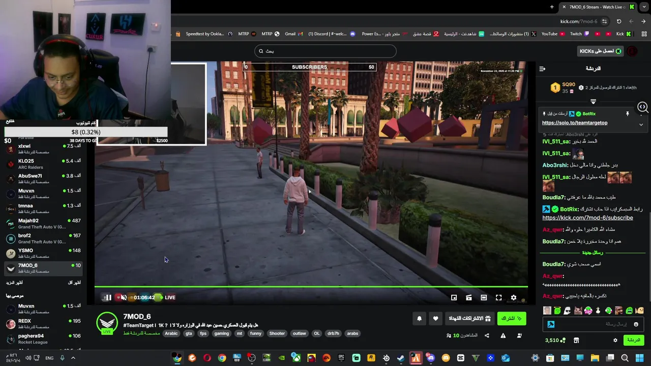Pause the live stream playback
Image resolution: width=651 pixels, height=366 pixels.
(x=107, y=297)
